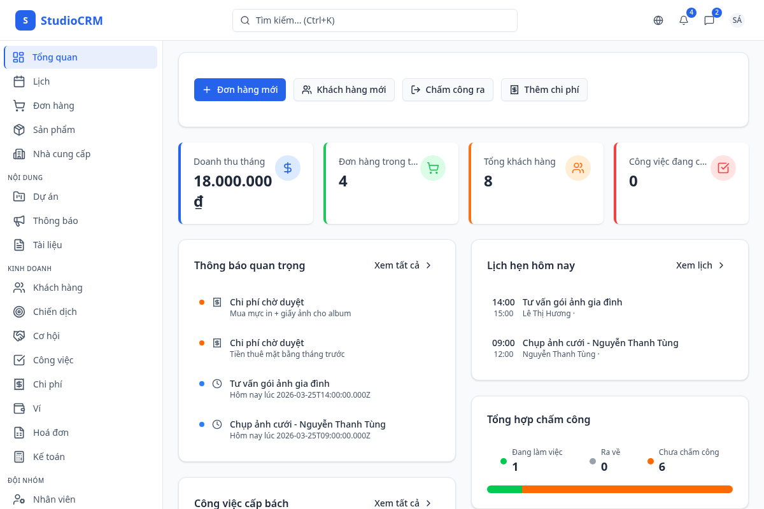Click the StudioCRM logo icon
Screen dimensions: 764x509
25,20
